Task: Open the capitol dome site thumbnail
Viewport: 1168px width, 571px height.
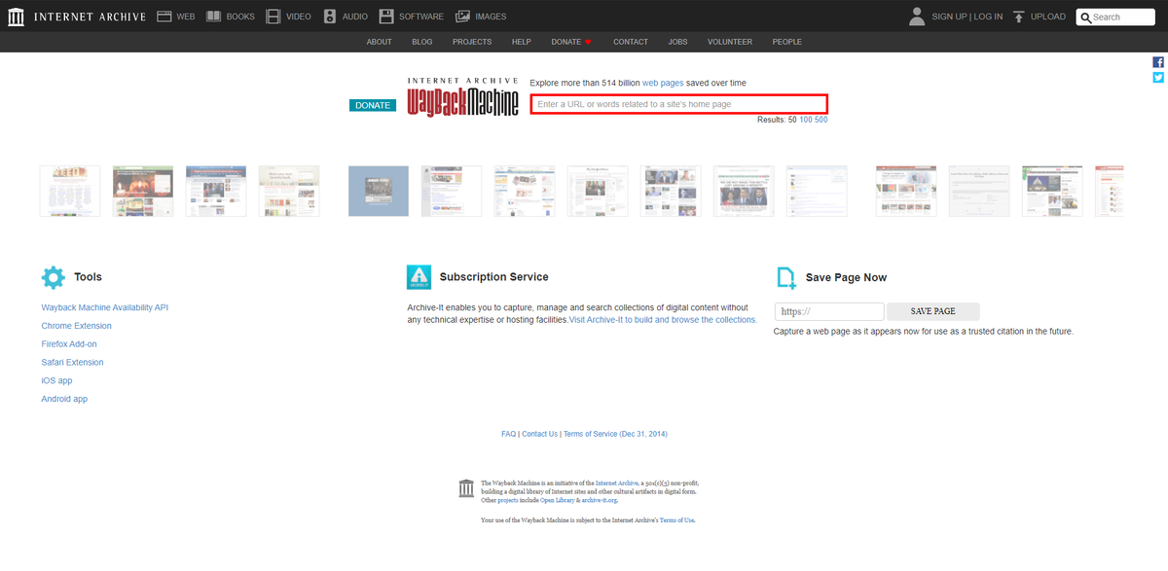Action: click(1052, 191)
